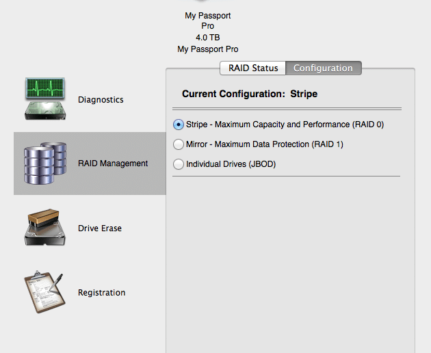Viewport: 431px width, 353px height.
Task: Click the Diagnostics text label
Action: point(101,99)
